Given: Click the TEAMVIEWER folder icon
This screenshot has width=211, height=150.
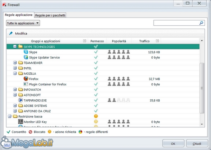Looking at the screenshot, I should point(20,62).
